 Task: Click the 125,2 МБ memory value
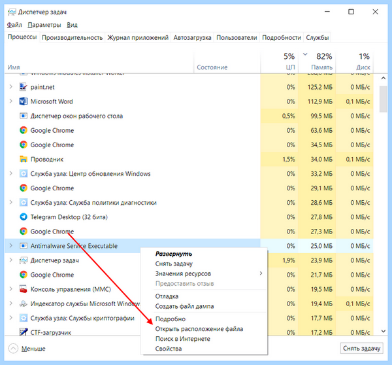320,87
